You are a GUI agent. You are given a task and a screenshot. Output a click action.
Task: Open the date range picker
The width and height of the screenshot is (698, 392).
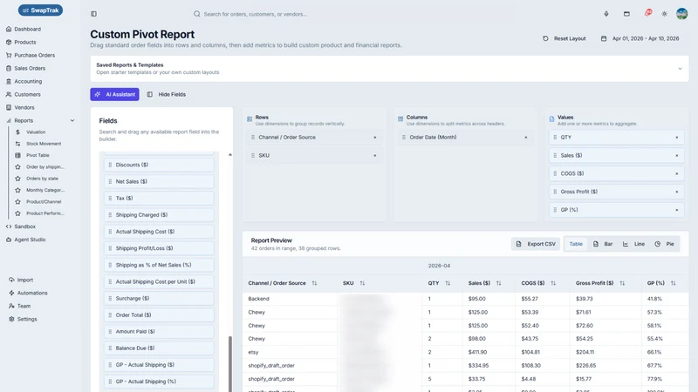(x=640, y=38)
